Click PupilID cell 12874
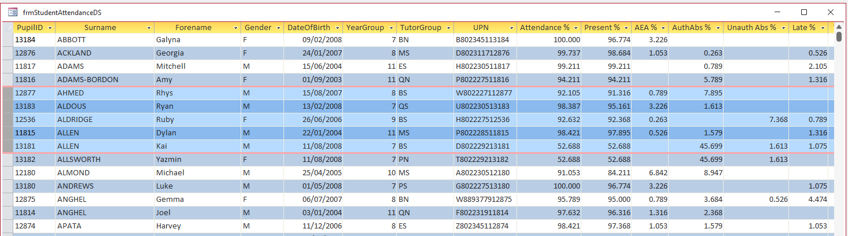Screen dimensions: 848x236 [34, 226]
